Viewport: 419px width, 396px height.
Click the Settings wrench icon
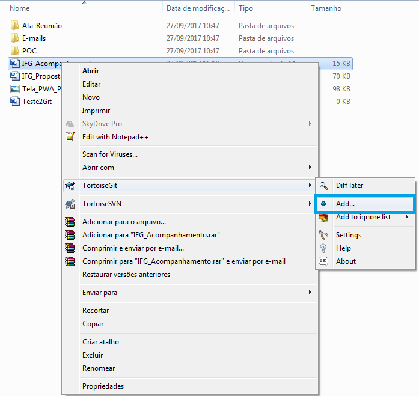coord(324,235)
